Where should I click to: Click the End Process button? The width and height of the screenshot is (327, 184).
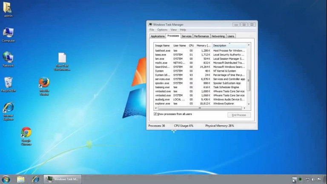pos(239,115)
